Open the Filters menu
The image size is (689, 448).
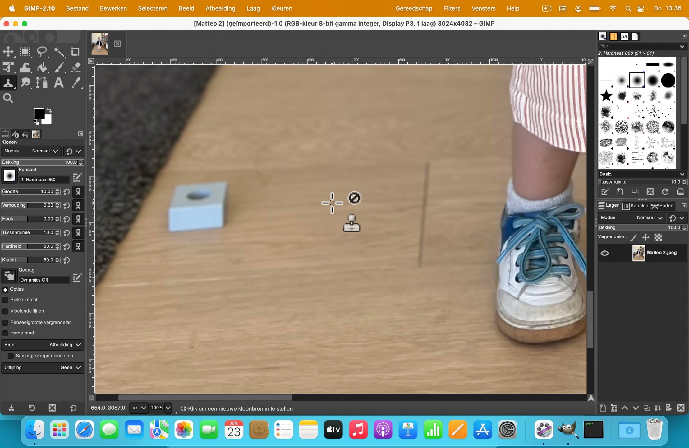452,8
